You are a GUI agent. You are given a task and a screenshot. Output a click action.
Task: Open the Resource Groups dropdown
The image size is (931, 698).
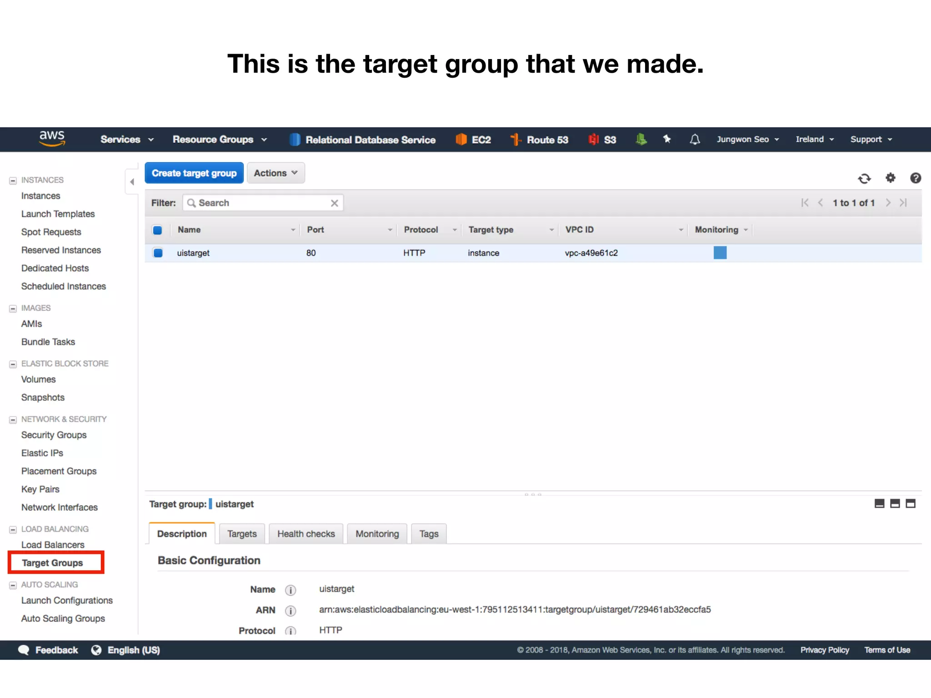pyautogui.click(x=220, y=140)
